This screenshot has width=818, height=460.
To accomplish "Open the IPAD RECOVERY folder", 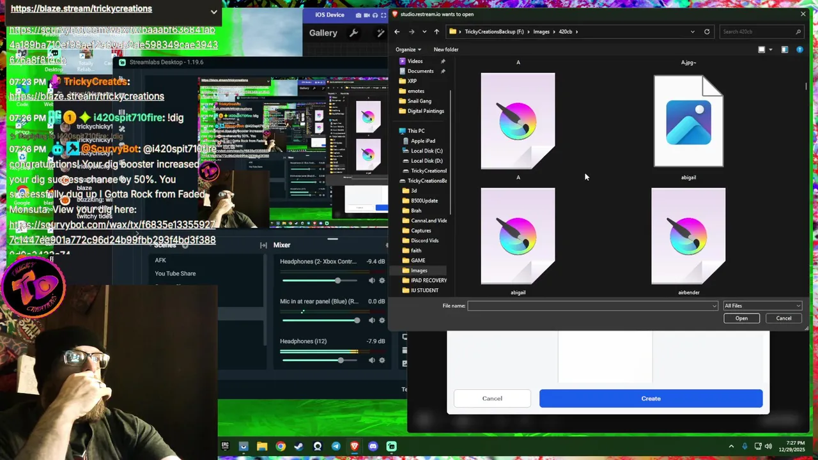I will coord(428,280).
